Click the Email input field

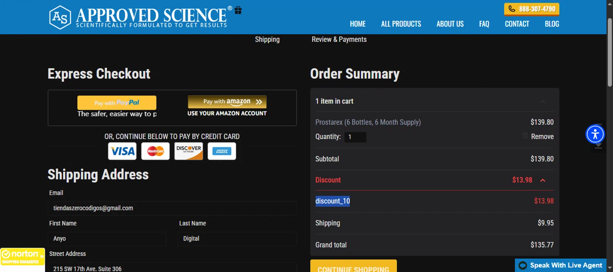point(172,208)
